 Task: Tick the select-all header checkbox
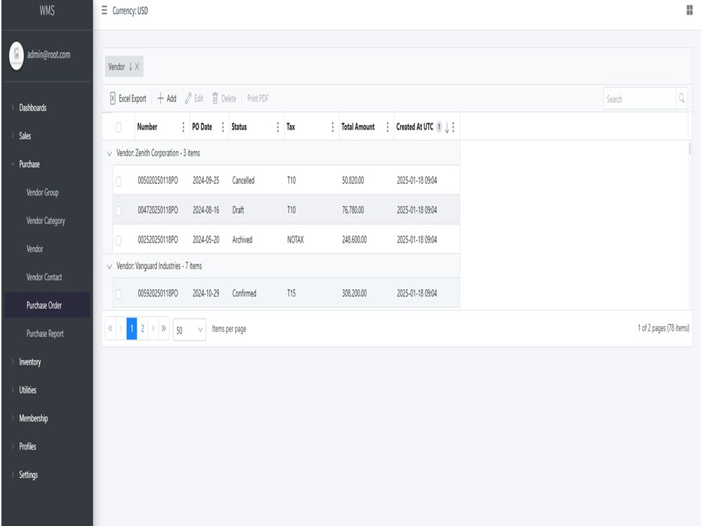point(118,127)
